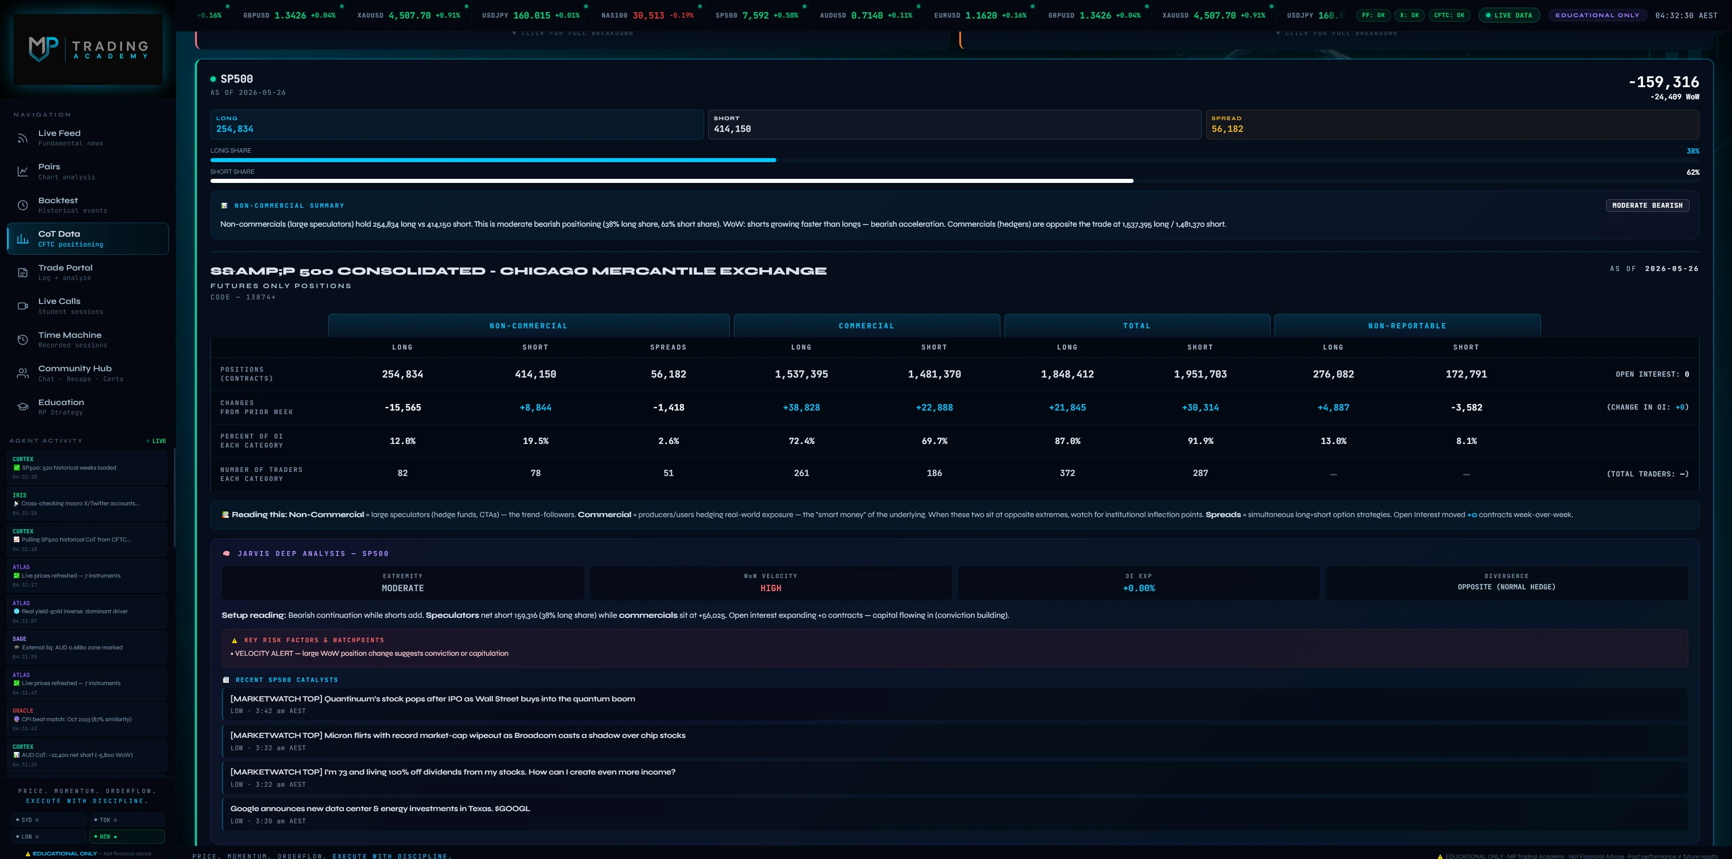Click the Long Share progress bar
The height and width of the screenshot is (859, 1732).
[955, 160]
